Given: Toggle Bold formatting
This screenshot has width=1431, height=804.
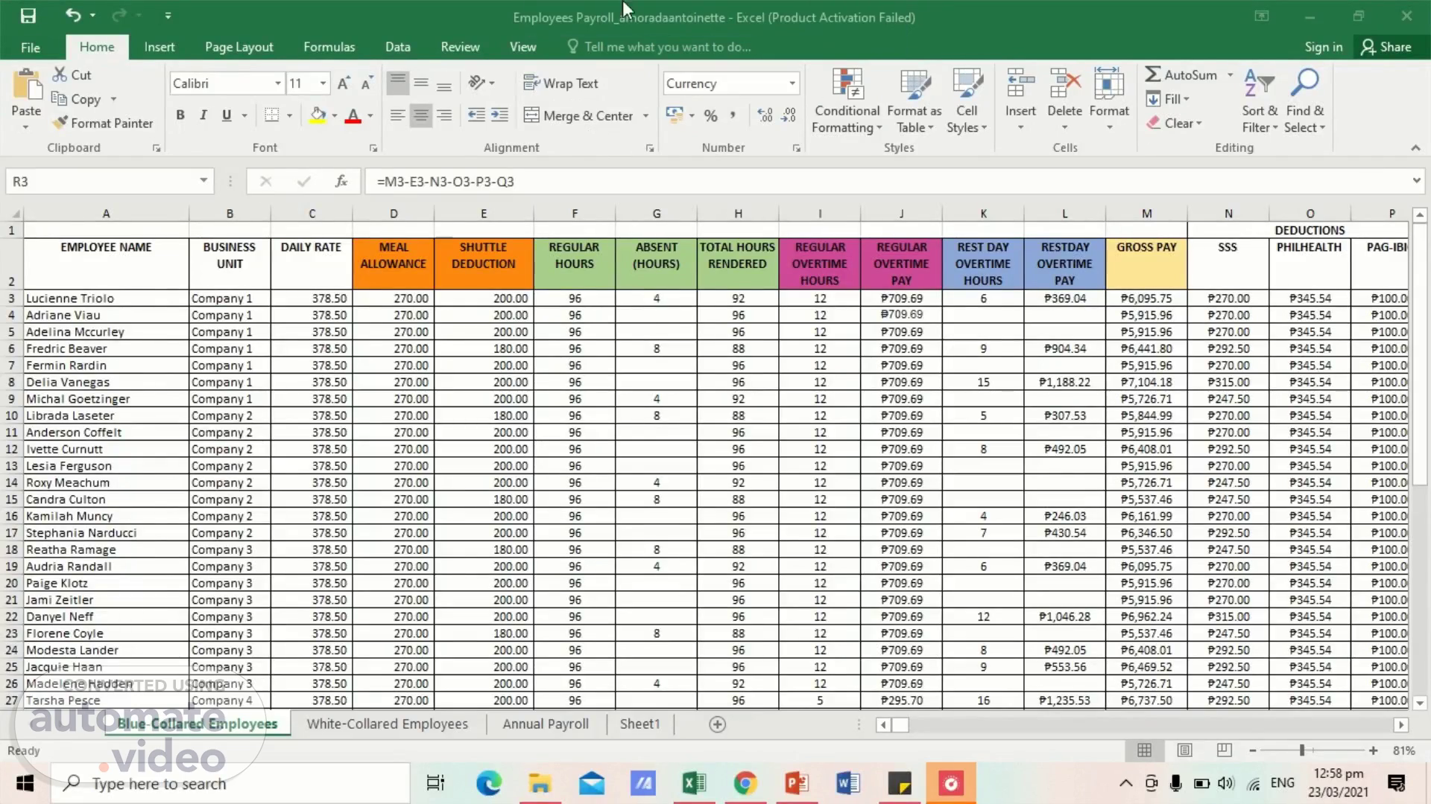Looking at the screenshot, I should click(180, 115).
